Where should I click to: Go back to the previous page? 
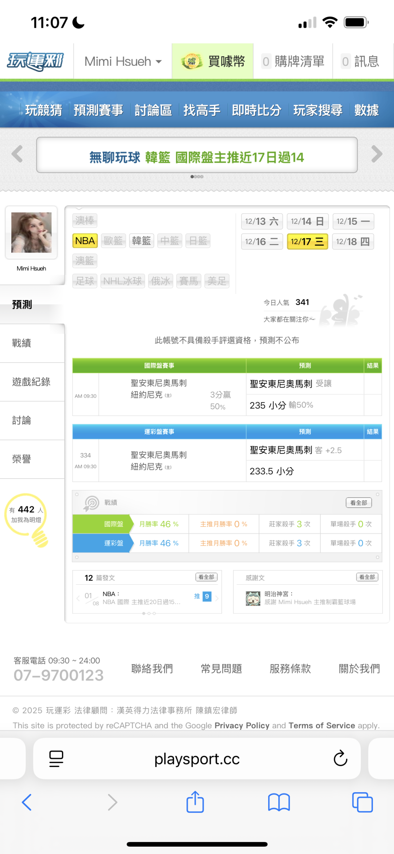click(27, 802)
